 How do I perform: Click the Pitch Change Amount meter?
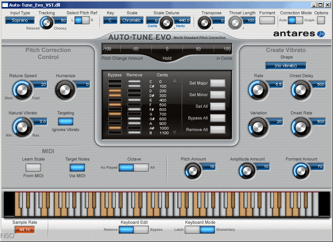[167, 49]
